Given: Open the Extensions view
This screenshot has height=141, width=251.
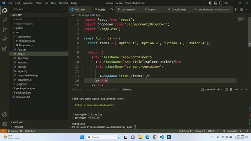Looking at the screenshot, I should click(5, 48).
